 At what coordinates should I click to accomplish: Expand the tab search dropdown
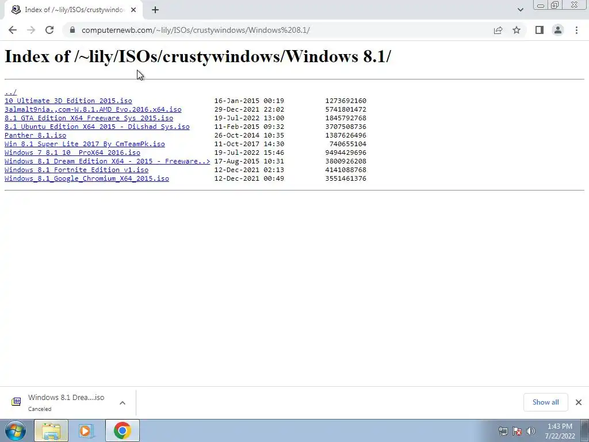(x=520, y=10)
